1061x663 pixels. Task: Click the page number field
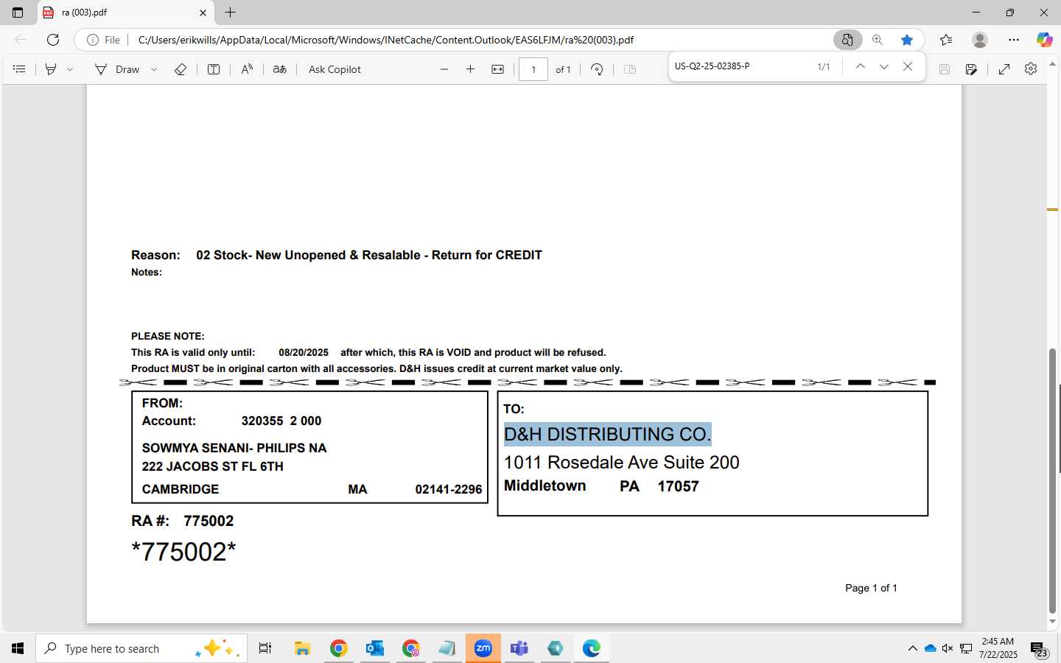point(533,69)
